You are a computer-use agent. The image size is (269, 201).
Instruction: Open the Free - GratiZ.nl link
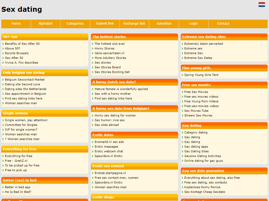click(x=16, y=161)
